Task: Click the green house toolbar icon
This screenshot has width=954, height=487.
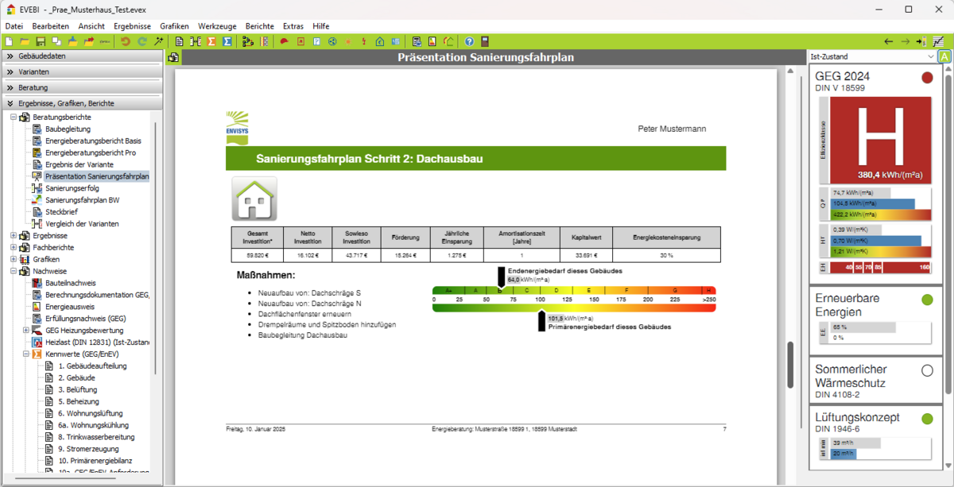Action: [380, 41]
